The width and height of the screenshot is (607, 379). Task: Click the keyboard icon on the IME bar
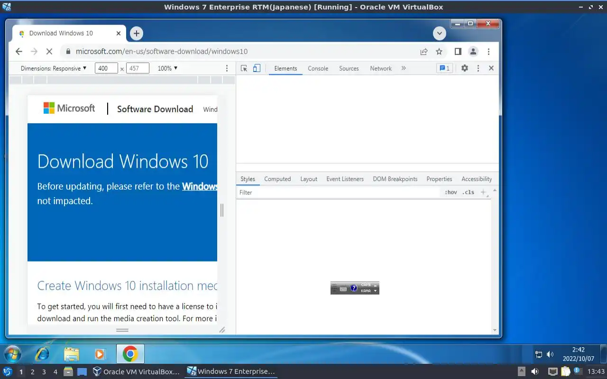pyautogui.click(x=343, y=289)
